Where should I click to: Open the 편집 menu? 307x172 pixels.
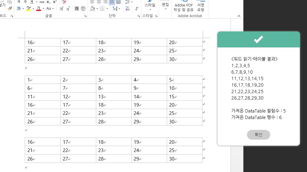165,6
